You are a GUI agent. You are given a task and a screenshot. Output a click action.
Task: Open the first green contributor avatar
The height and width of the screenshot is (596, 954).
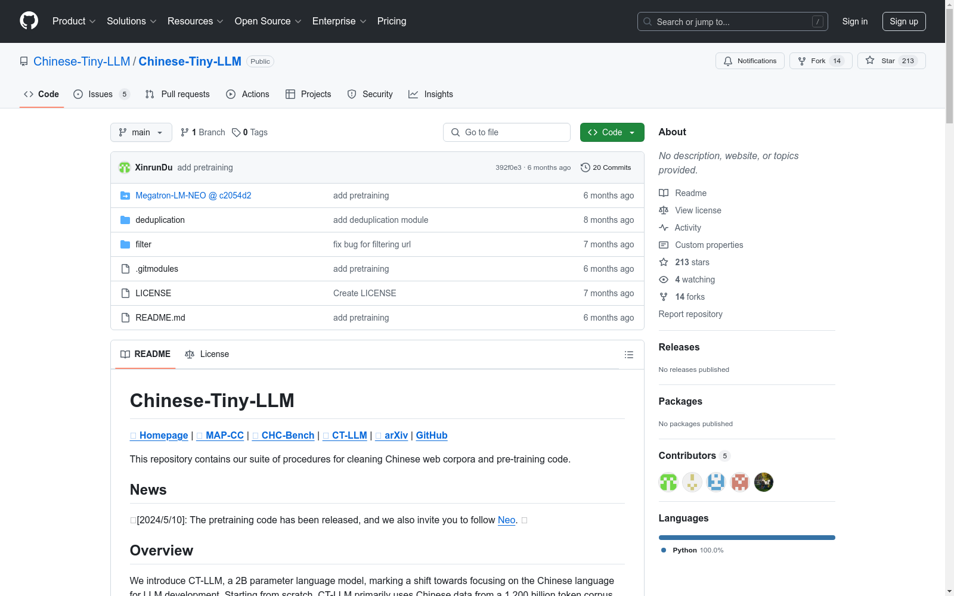tap(668, 482)
